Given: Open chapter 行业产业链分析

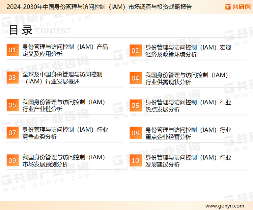Looking at the screenshot, I should pyautogui.click(x=63, y=105).
